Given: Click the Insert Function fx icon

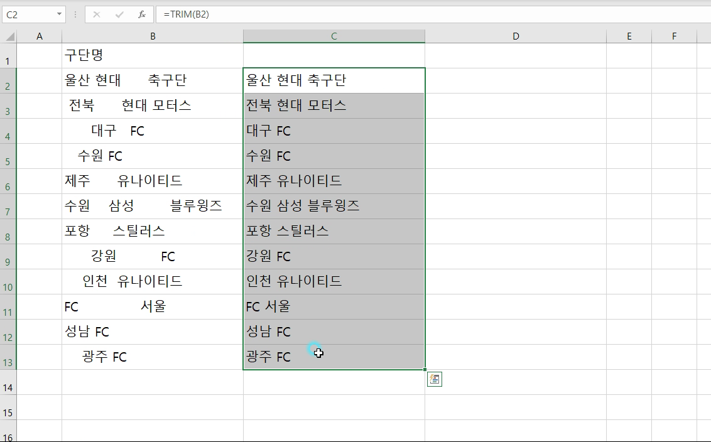Looking at the screenshot, I should pyautogui.click(x=141, y=14).
